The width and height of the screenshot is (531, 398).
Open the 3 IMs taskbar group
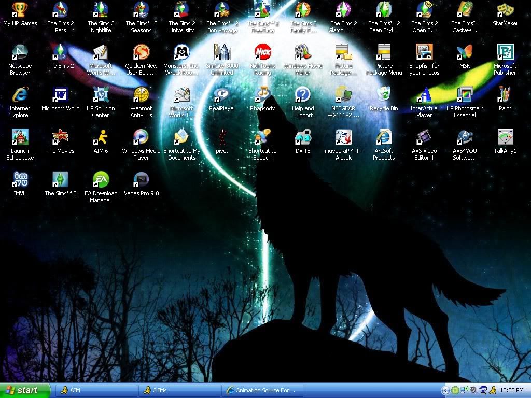click(179, 391)
